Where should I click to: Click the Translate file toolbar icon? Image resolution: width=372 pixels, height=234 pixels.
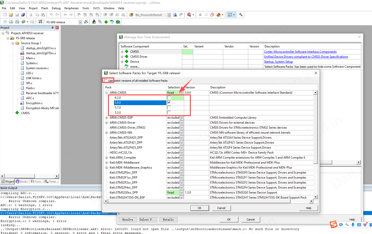click(x=5, y=22)
